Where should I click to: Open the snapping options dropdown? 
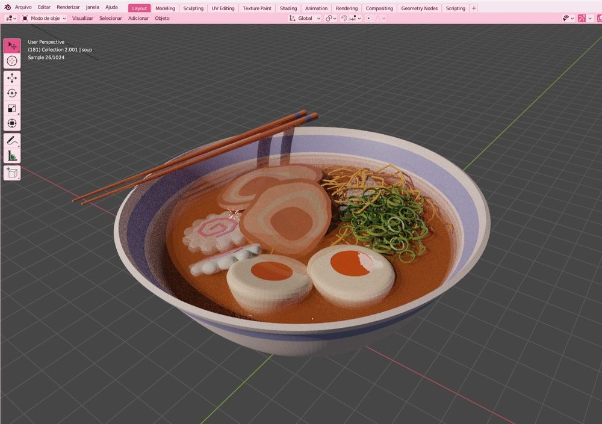pyautogui.click(x=355, y=19)
